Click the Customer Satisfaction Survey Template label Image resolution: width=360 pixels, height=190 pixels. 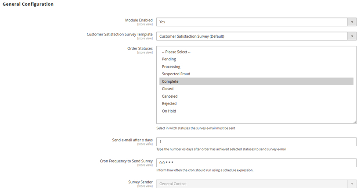119,34
